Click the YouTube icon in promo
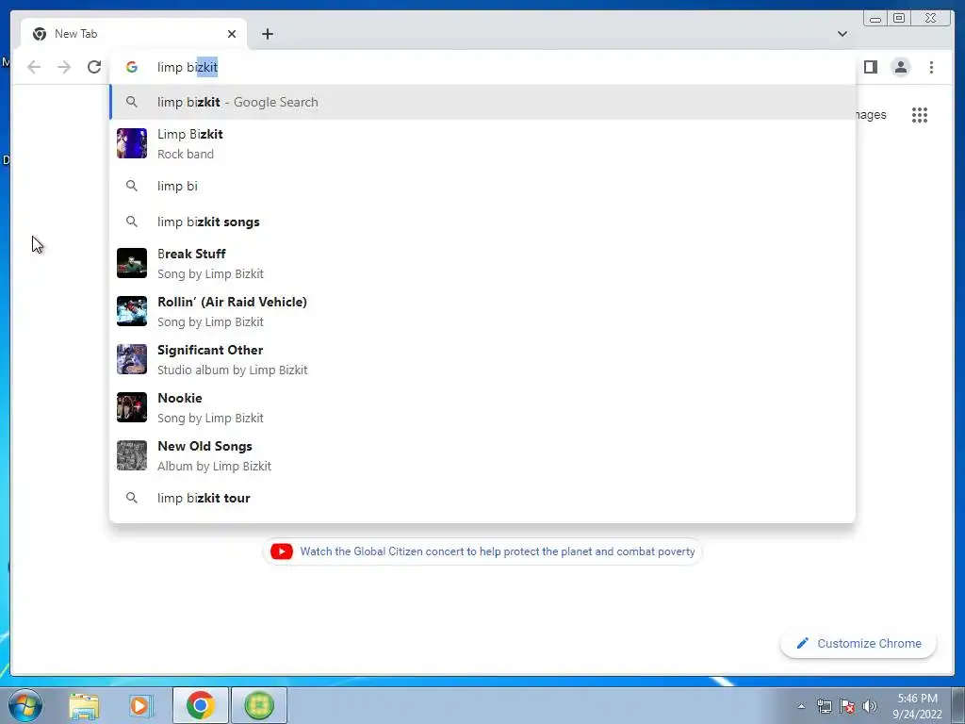Image resolution: width=965 pixels, height=724 pixels. click(282, 551)
